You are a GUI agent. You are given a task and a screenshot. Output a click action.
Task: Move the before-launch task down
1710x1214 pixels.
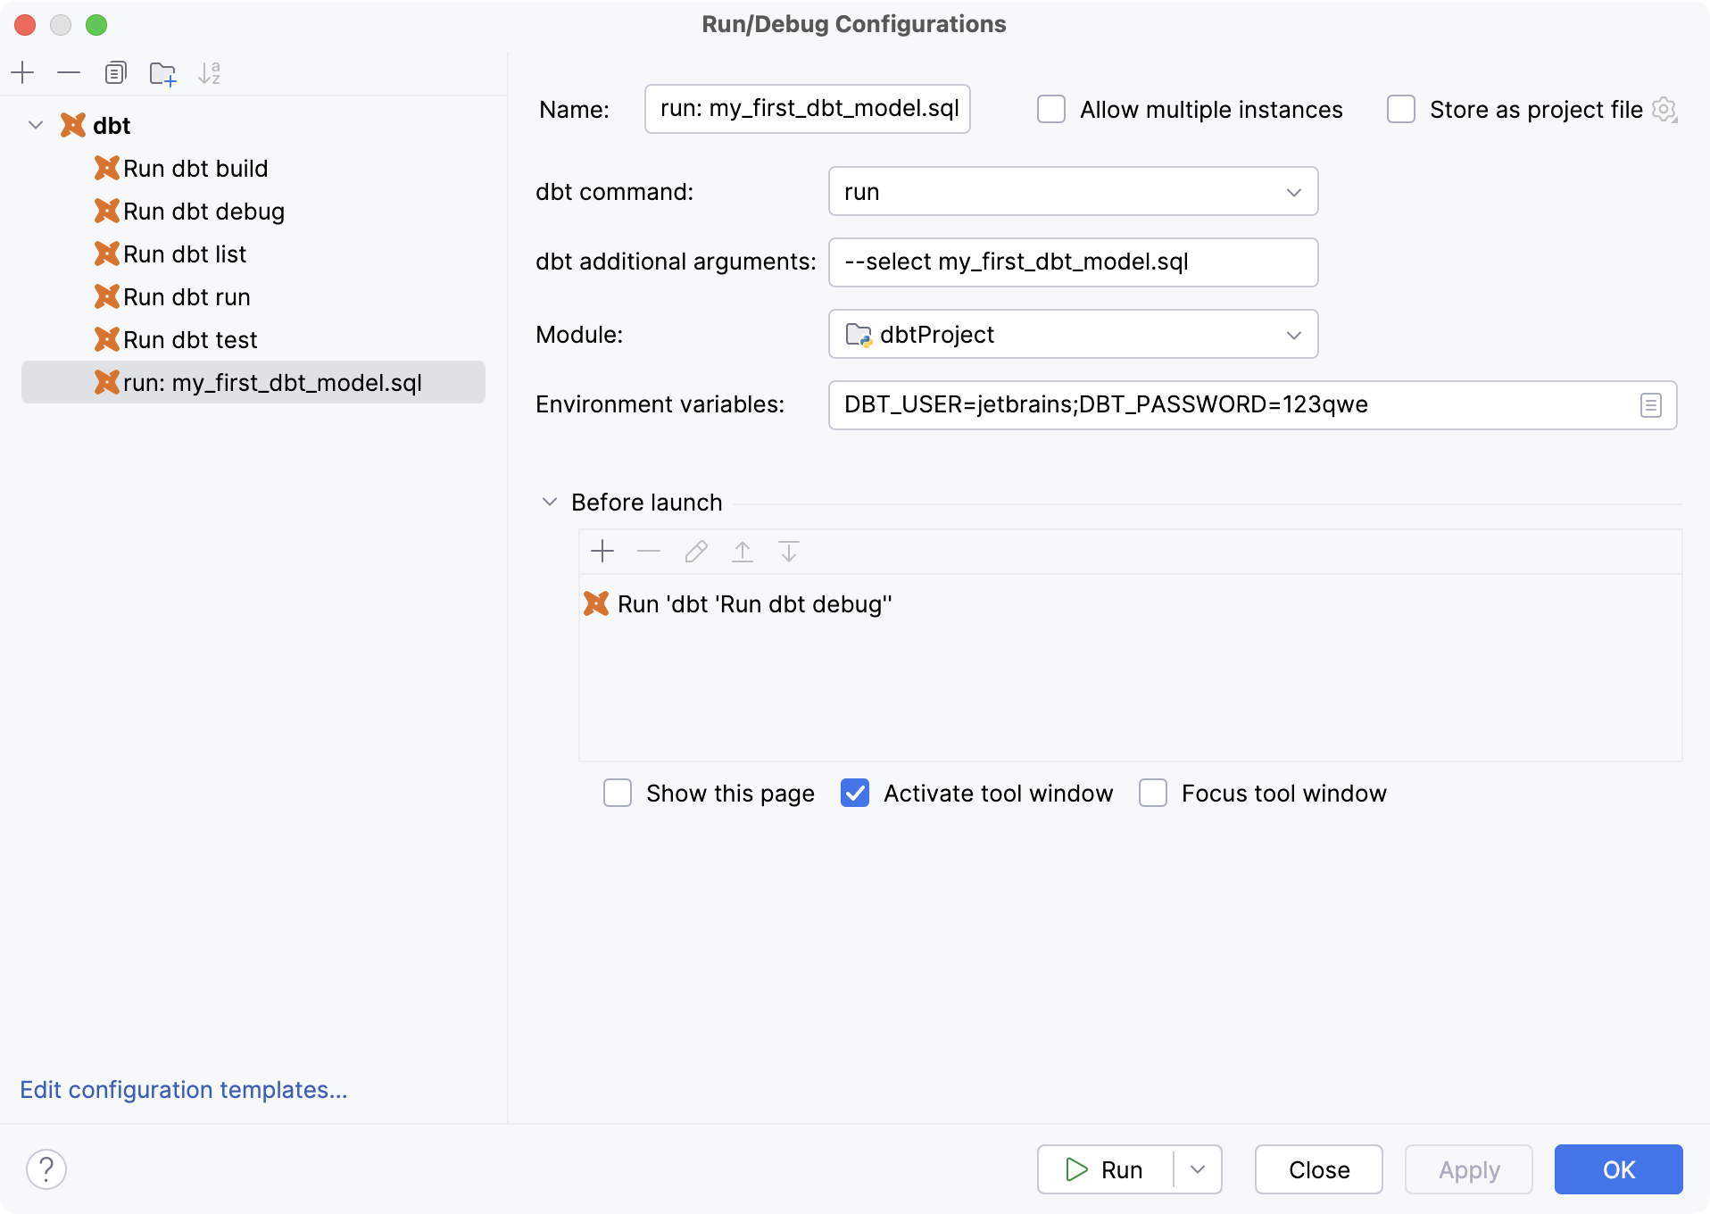pyautogui.click(x=788, y=551)
